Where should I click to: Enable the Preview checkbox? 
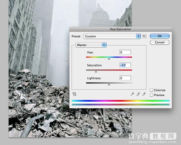coord(151,95)
